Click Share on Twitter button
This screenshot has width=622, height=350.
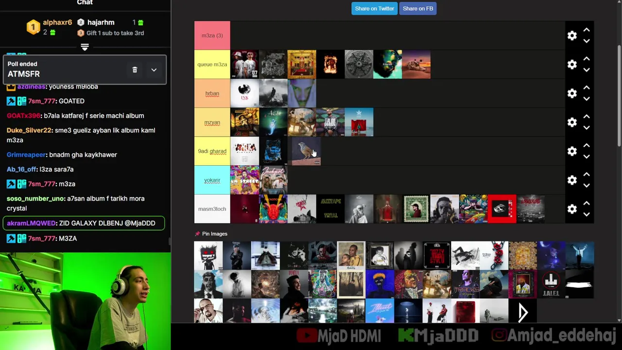tap(374, 8)
